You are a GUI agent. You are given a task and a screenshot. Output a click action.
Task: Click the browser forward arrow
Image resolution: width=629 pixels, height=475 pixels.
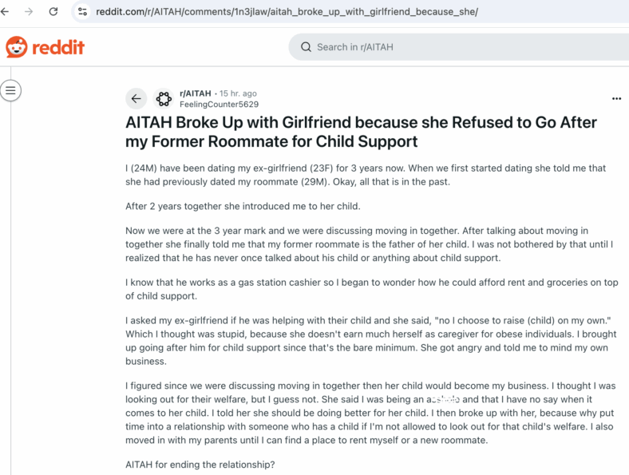click(29, 12)
